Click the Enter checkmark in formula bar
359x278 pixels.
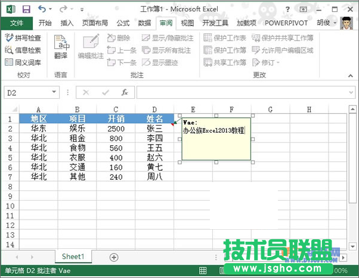(106, 92)
